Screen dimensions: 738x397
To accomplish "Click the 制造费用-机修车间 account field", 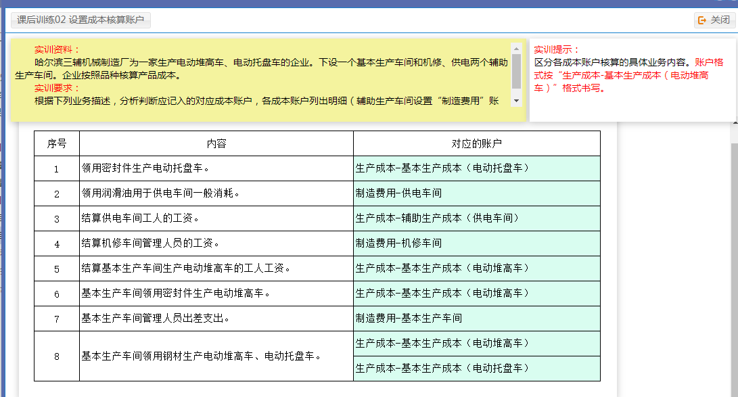I will tap(477, 243).
